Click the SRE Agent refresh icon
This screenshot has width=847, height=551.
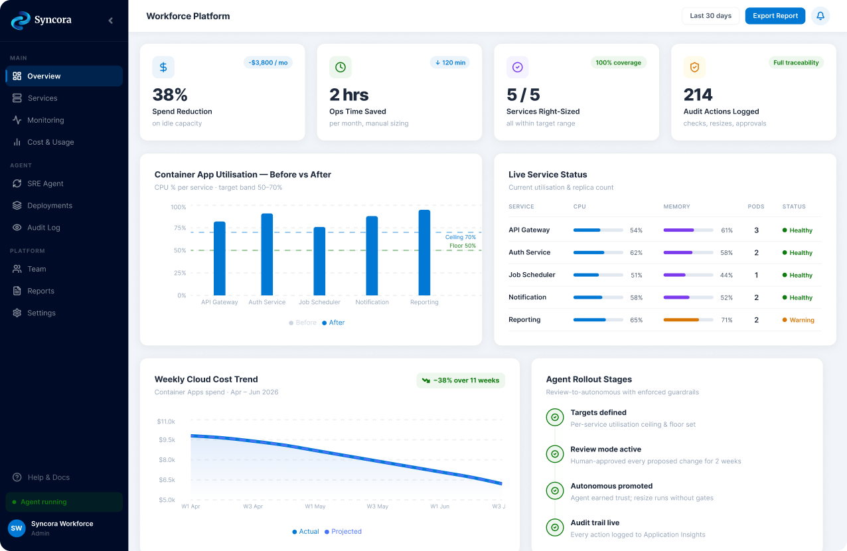coord(17,184)
